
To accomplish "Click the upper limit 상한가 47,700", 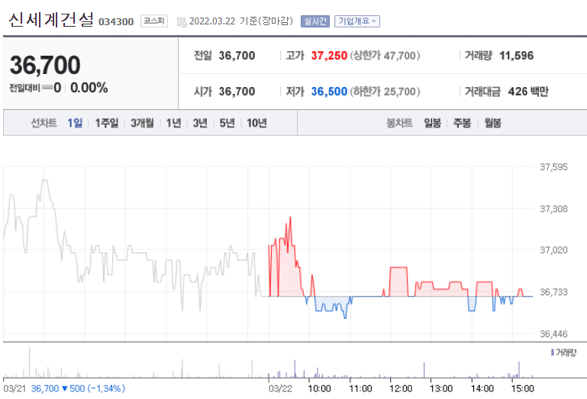I will pyautogui.click(x=385, y=56).
